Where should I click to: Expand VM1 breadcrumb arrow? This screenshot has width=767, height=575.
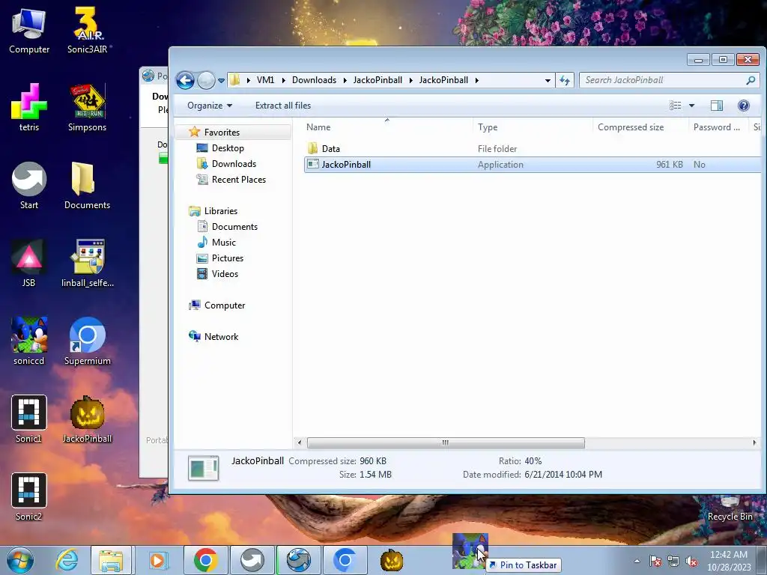[283, 80]
